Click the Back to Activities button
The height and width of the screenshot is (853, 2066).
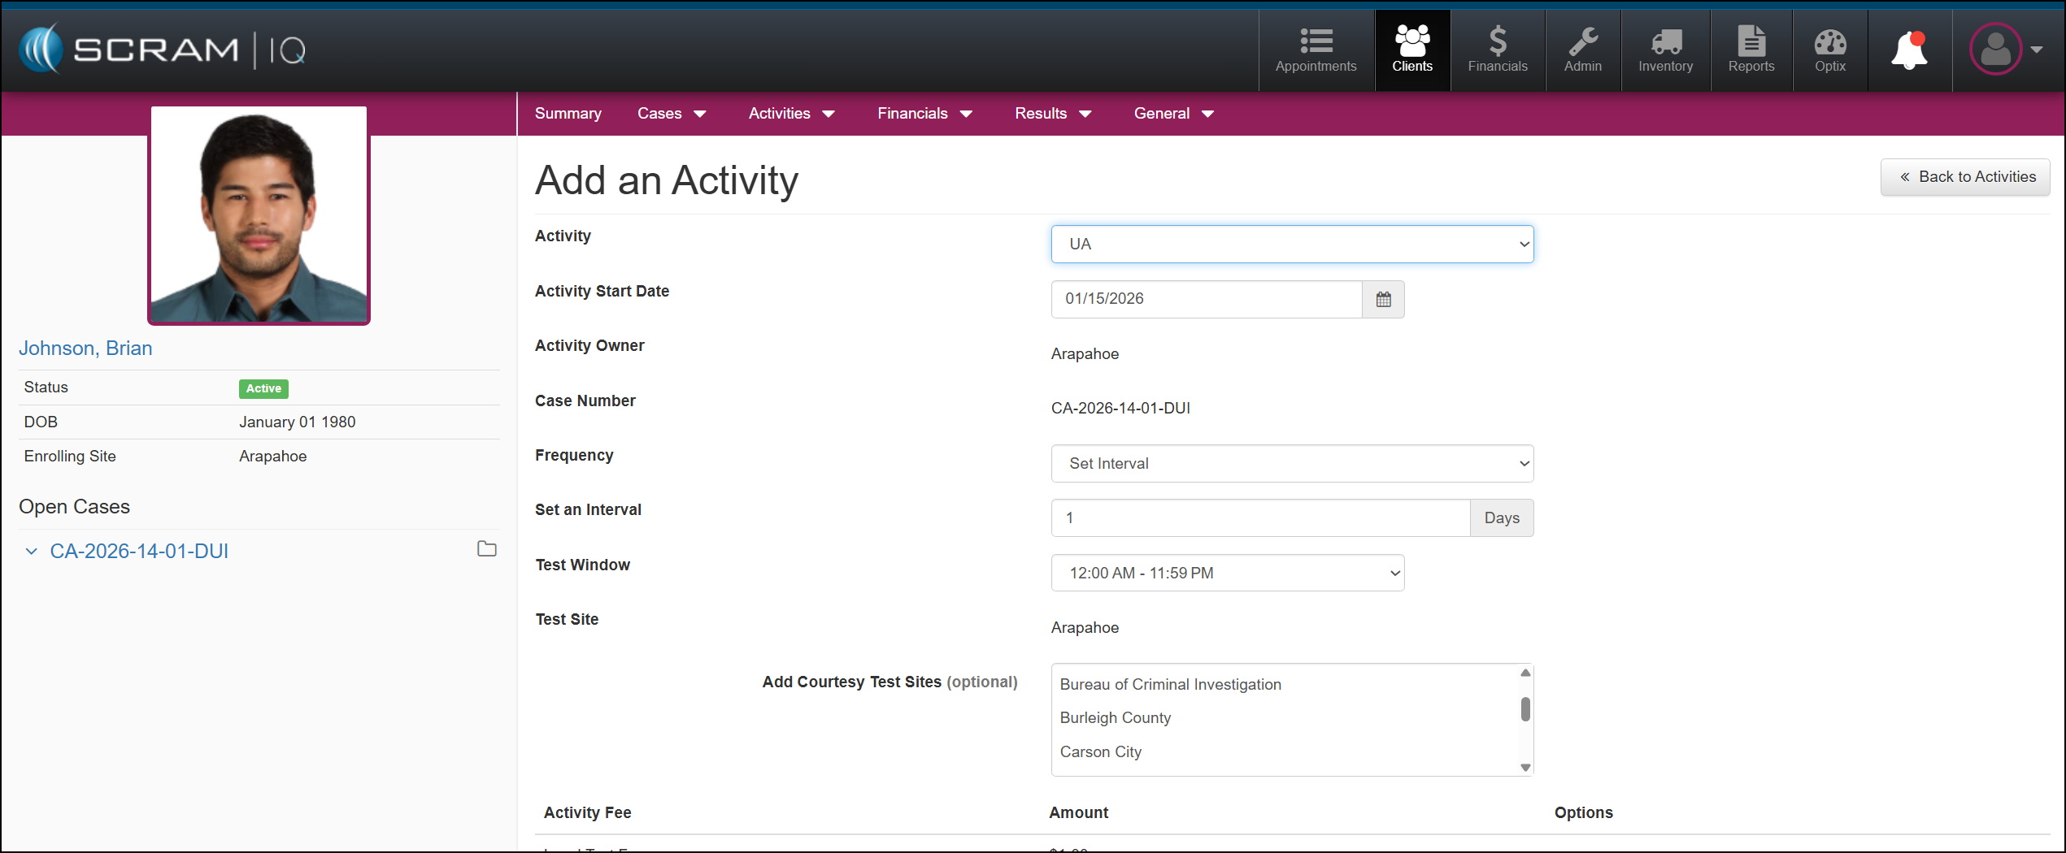click(x=1965, y=177)
